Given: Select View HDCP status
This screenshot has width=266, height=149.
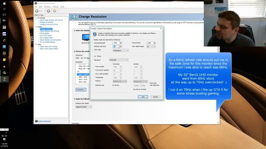Looking at the screenshot, I should 46,36.
